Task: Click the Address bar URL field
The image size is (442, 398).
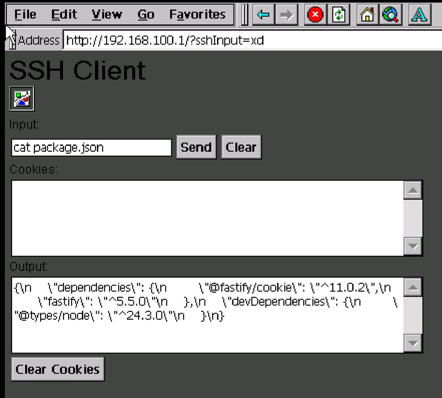Action: click(x=253, y=40)
